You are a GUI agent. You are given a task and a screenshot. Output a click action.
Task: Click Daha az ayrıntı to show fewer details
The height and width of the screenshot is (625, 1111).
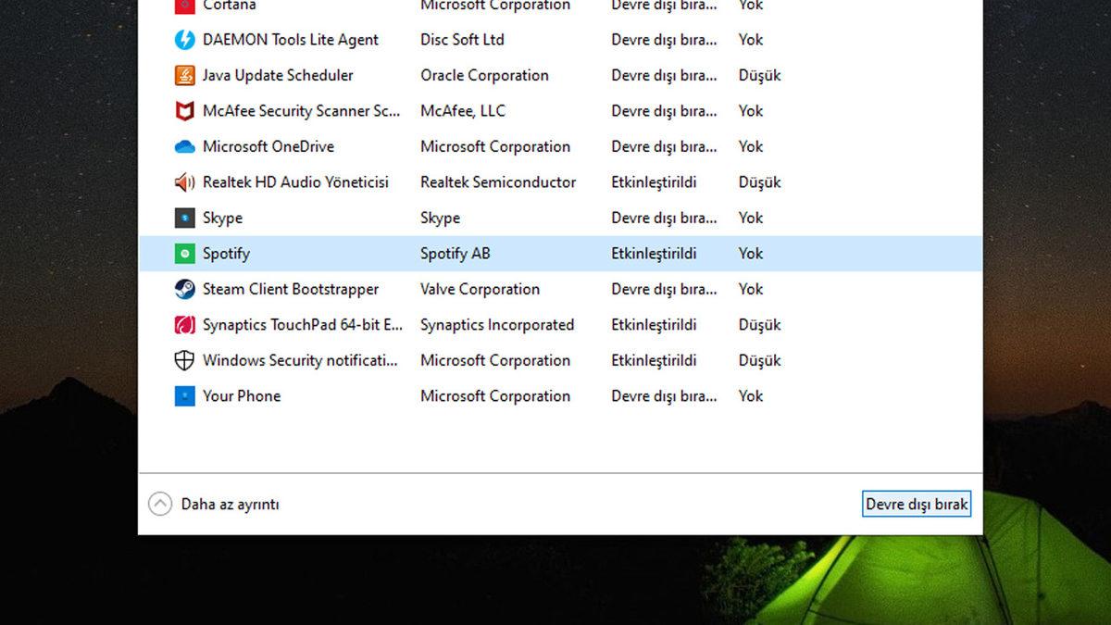point(231,504)
